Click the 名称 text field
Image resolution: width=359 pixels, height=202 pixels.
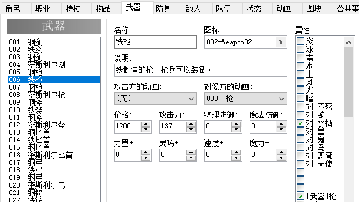coord(155,42)
